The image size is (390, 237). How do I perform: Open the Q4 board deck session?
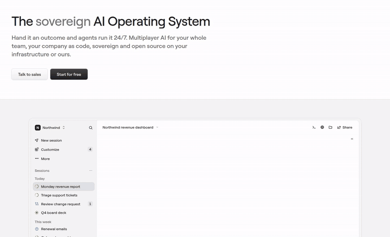pos(64,213)
